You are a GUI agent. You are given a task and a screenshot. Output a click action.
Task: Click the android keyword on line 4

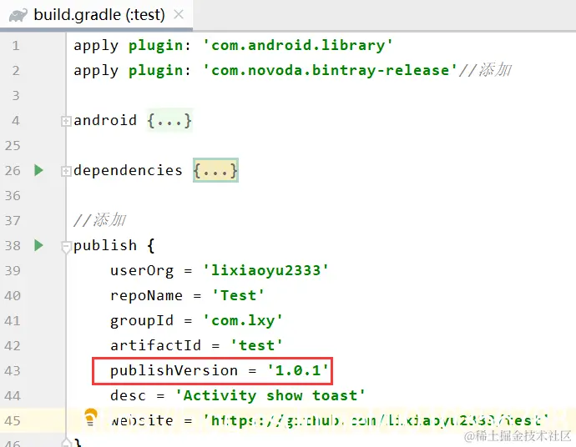pos(105,120)
